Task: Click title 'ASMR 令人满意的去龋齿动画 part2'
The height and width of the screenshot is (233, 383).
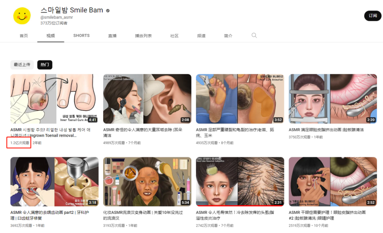Action: [x=50, y=215]
